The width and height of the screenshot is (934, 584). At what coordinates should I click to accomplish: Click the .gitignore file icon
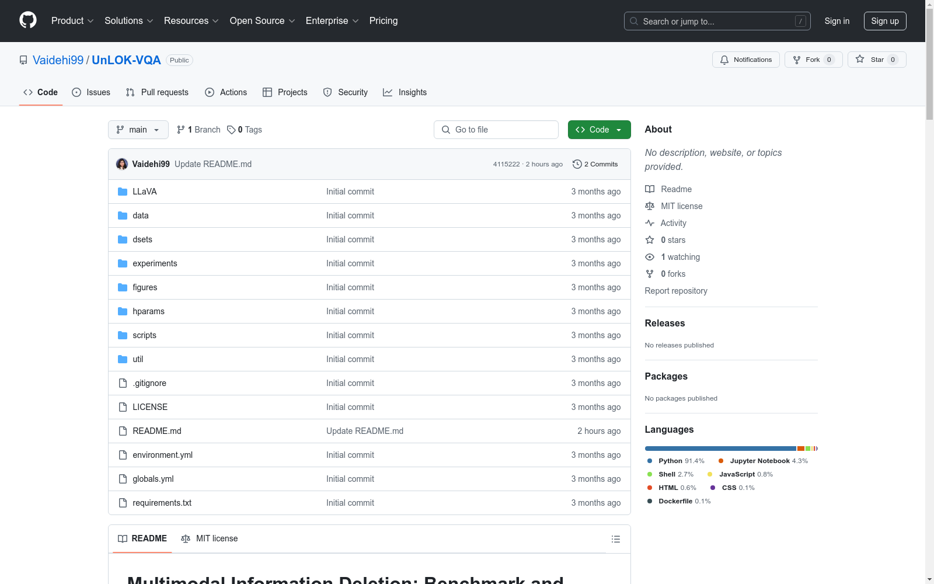pos(123,383)
